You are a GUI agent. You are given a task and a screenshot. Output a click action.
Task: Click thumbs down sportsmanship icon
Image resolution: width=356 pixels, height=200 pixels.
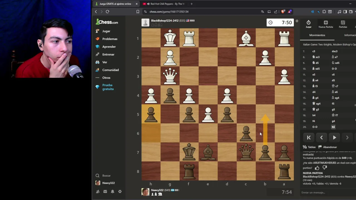[x=325, y=168]
